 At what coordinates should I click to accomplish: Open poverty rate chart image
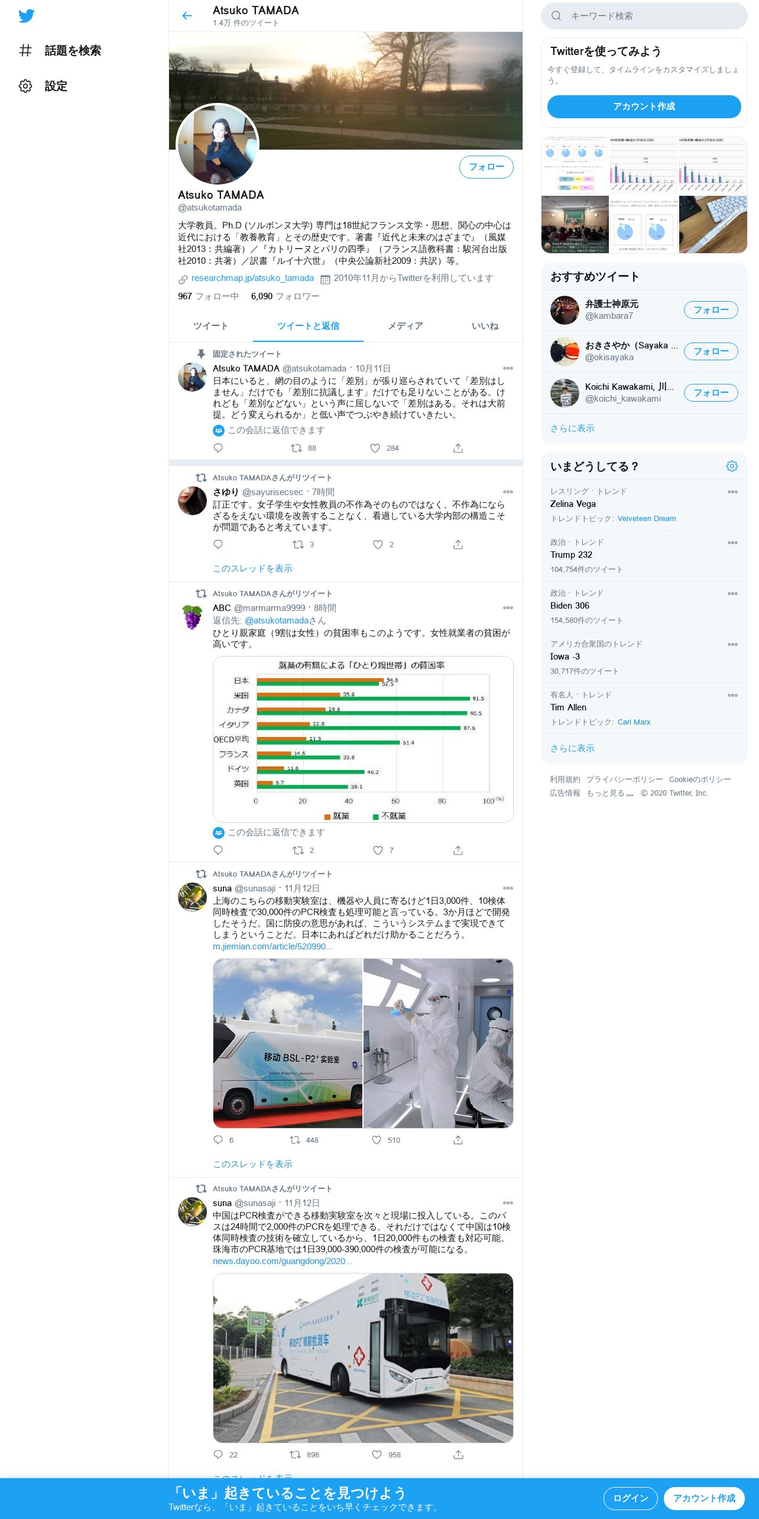[x=363, y=739]
